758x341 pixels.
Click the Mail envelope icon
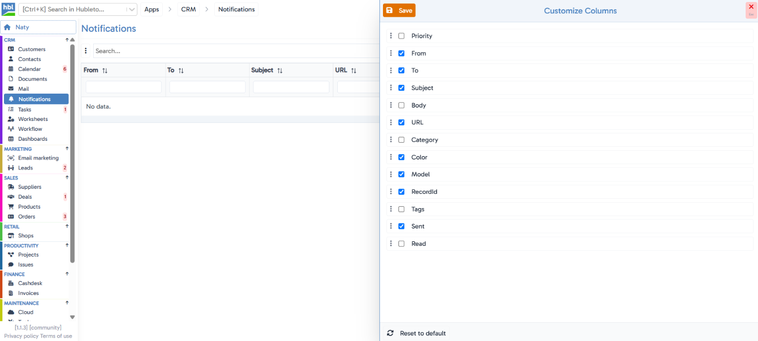pyautogui.click(x=11, y=89)
